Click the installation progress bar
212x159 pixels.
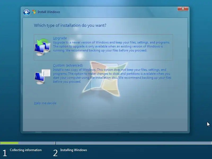pos(106,143)
